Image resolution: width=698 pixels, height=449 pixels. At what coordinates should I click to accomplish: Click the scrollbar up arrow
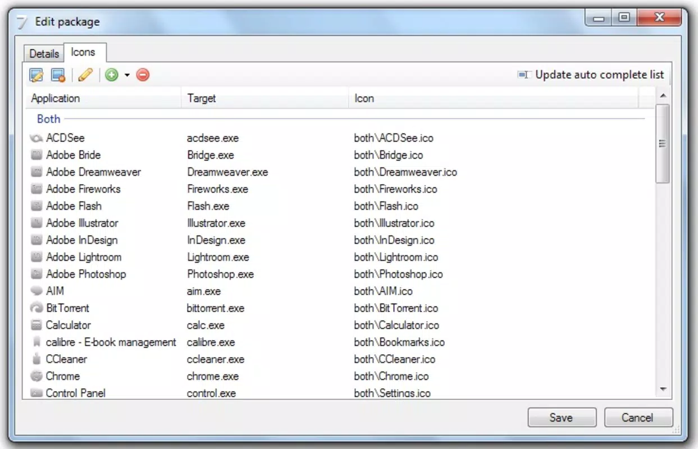(x=663, y=95)
